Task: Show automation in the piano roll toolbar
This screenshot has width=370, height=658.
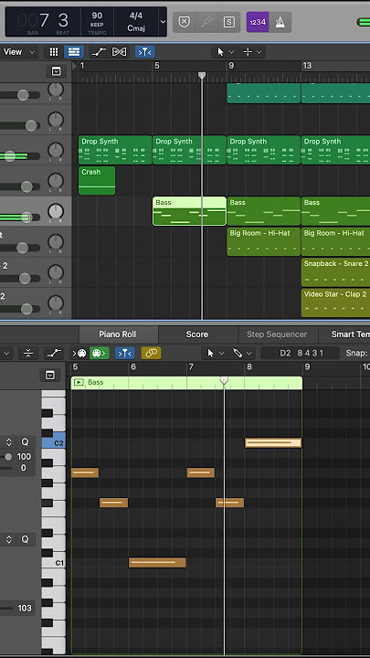Action: [x=54, y=354]
